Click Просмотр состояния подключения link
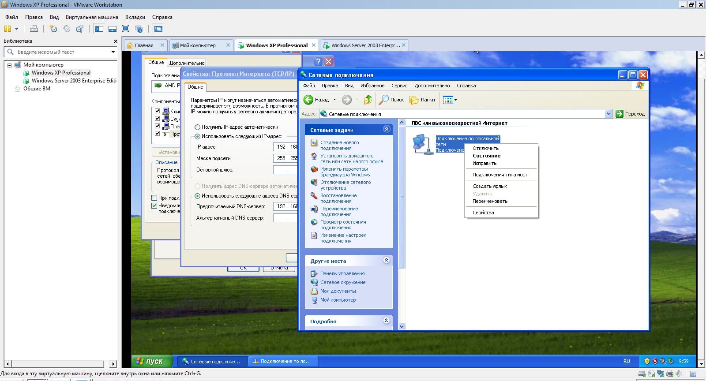The width and height of the screenshot is (706, 381). click(x=343, y=225)
